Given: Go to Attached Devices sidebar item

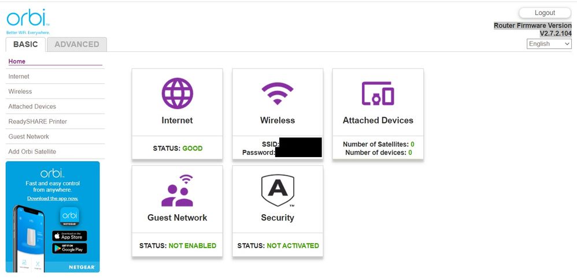Looking at the screenshot, I should tap(32, 106).
